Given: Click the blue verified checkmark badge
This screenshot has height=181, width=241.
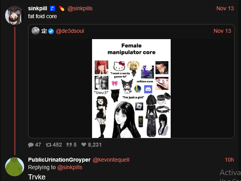Looking at the screenshot, I should 51,31.
